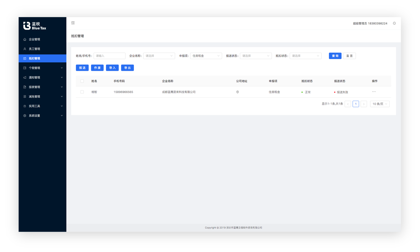Click the 报送 button

82,68
